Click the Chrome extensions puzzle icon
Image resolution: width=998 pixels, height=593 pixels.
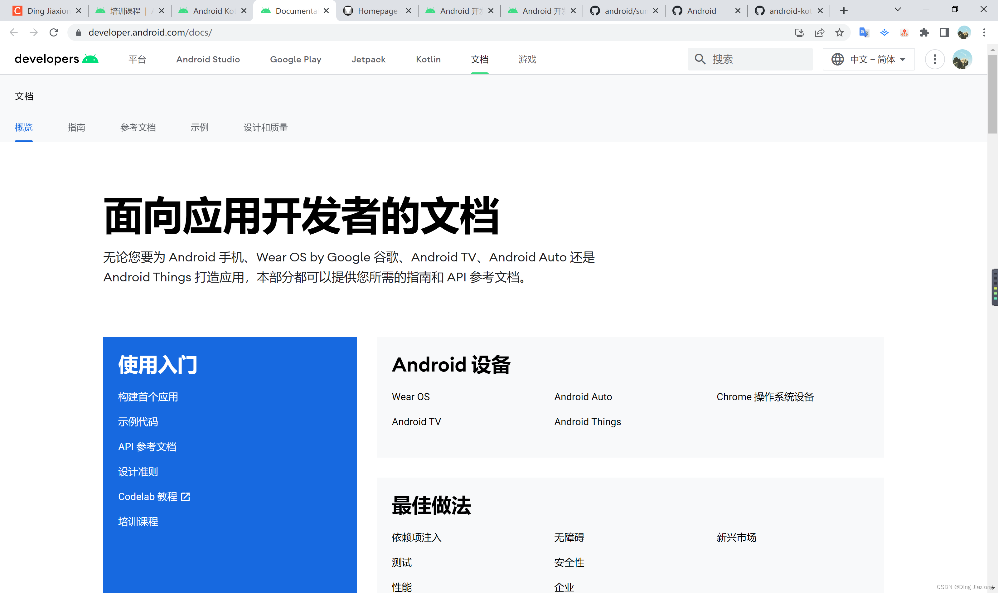925,32
